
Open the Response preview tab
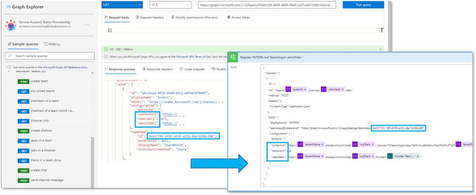click(x=120, y=69)
